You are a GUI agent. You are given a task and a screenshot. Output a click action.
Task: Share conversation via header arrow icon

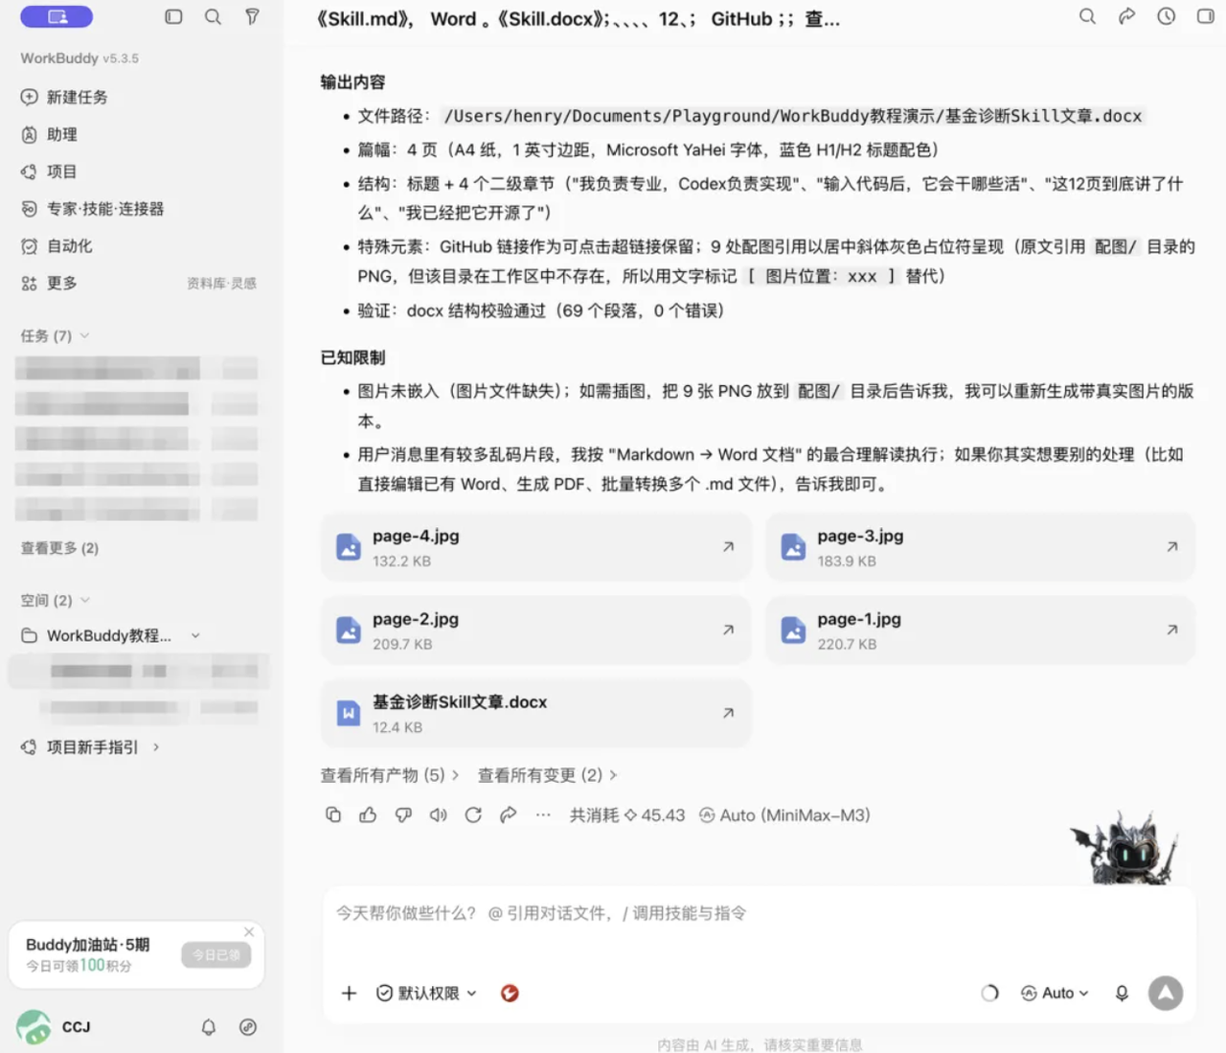point(1127,16)
